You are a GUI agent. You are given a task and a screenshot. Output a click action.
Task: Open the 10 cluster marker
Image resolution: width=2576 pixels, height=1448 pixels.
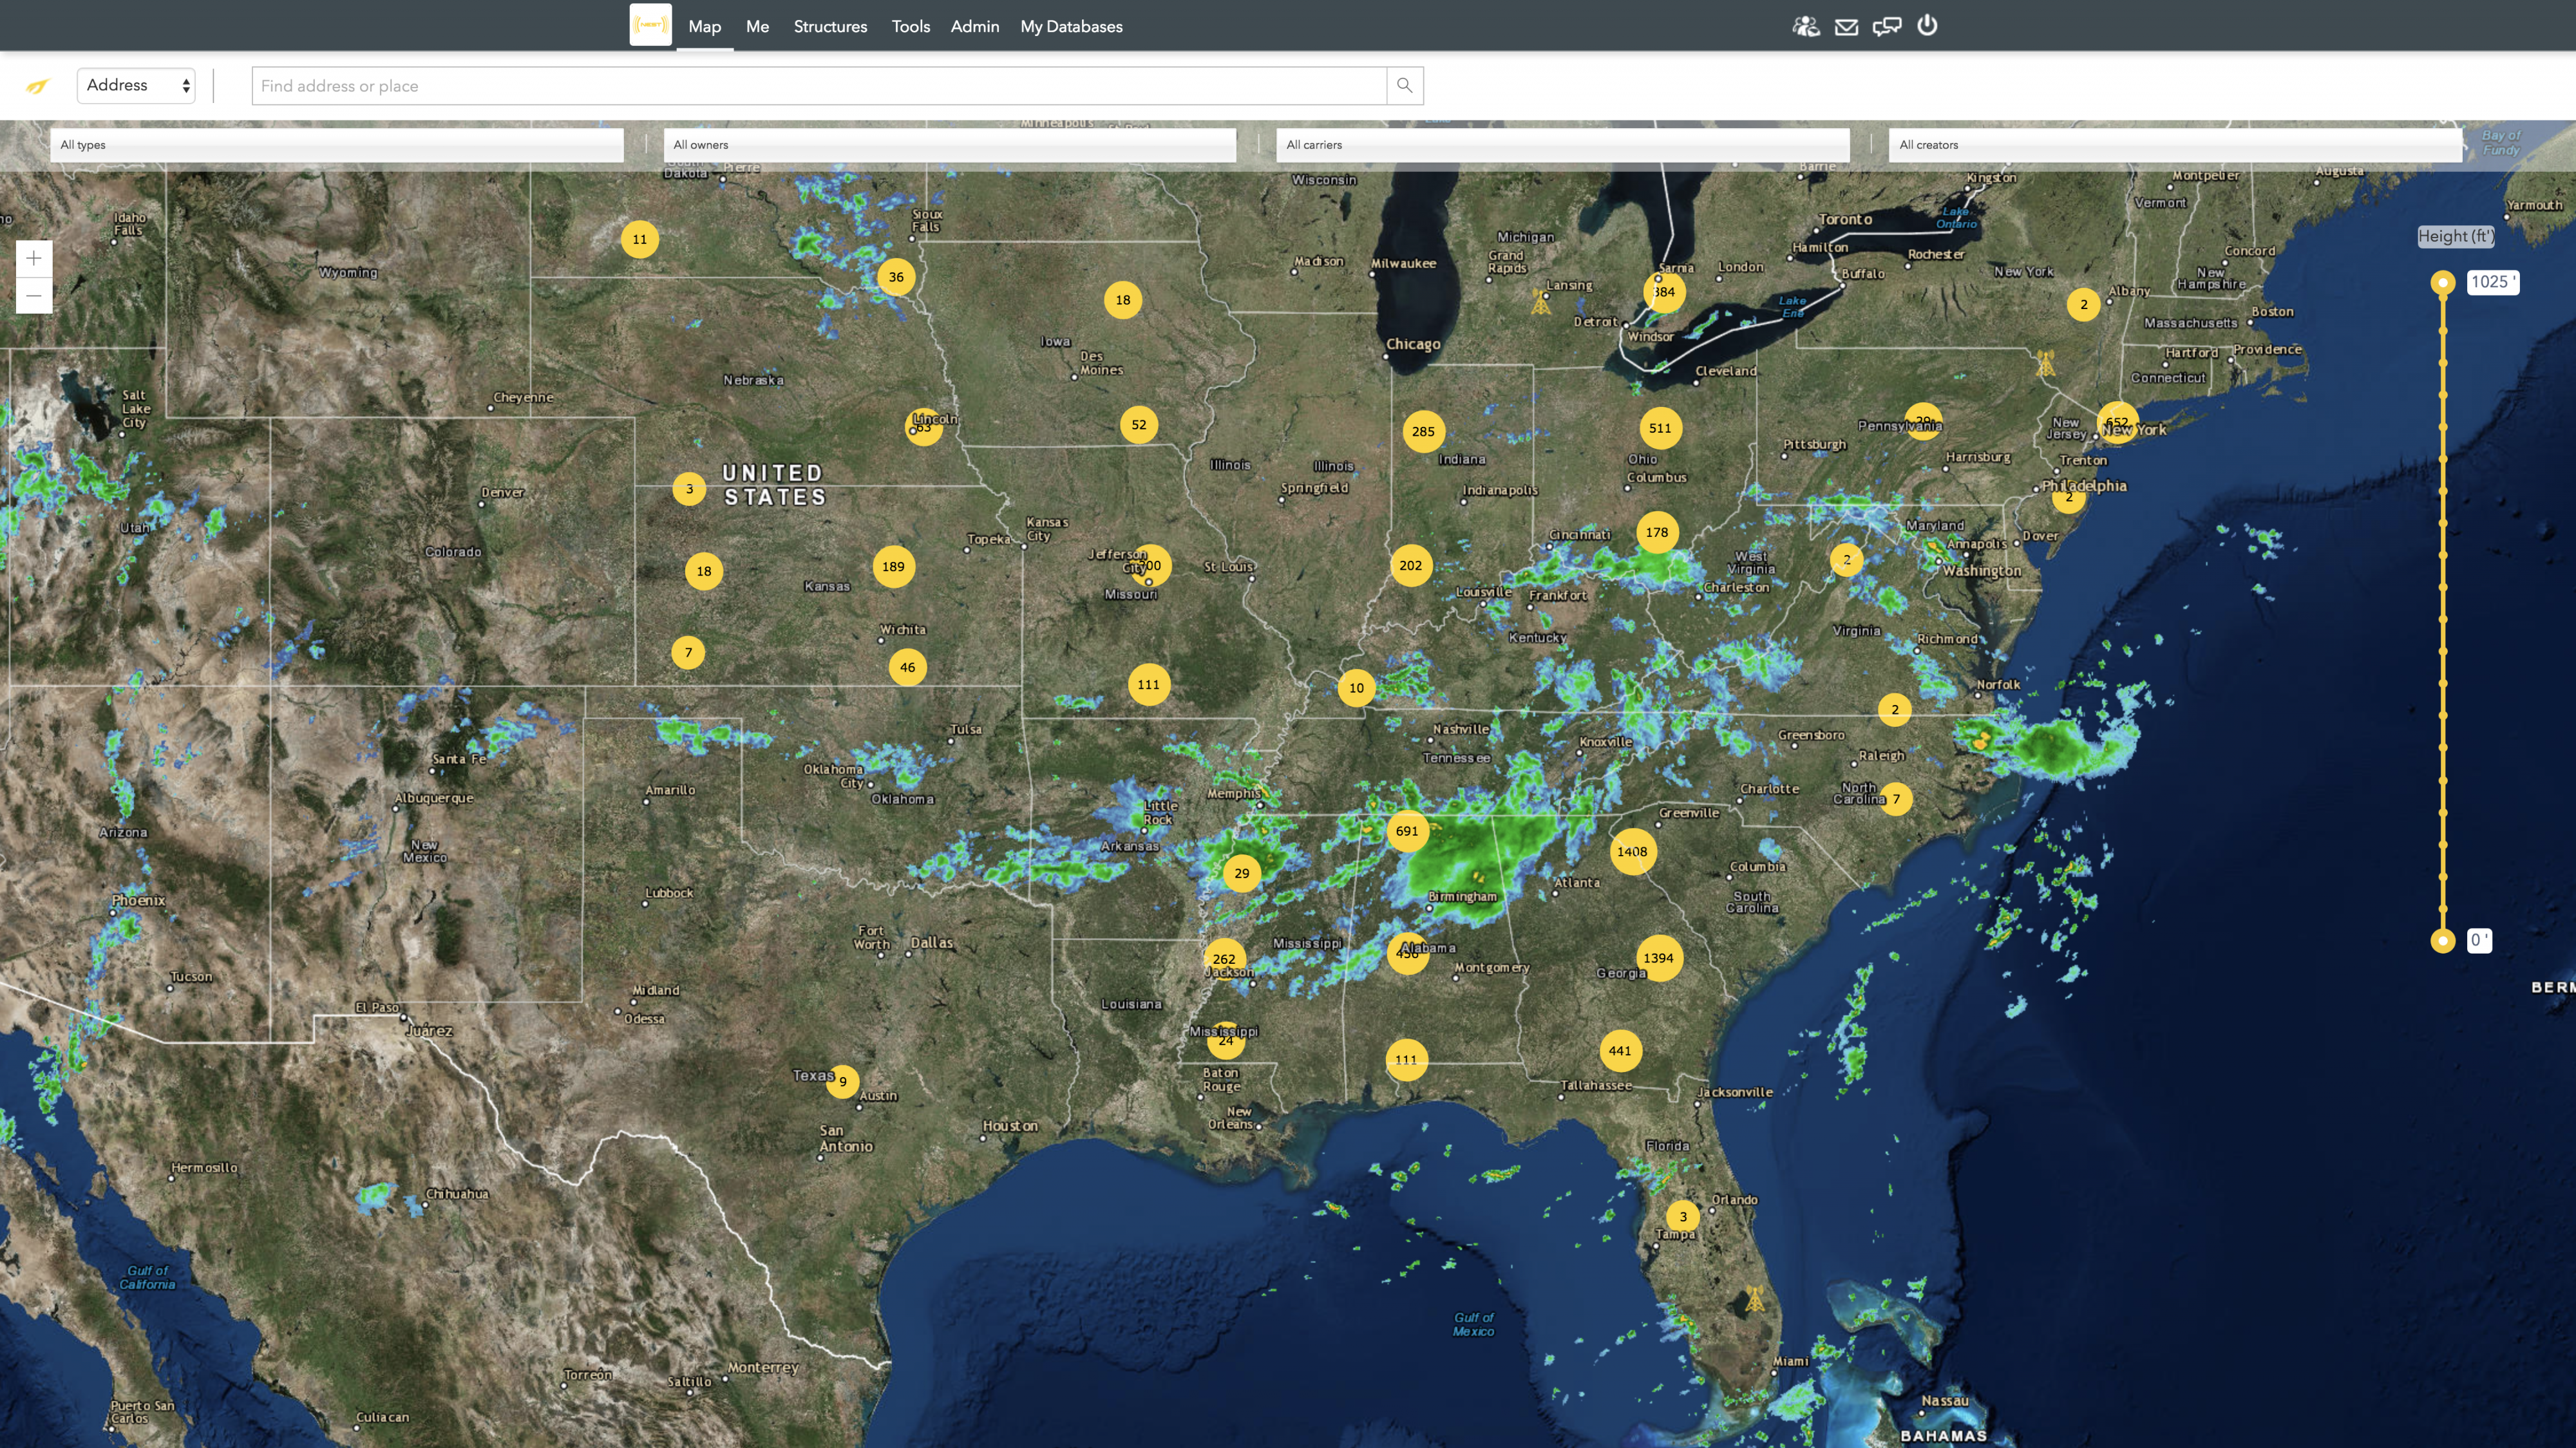pos(1356,688)
